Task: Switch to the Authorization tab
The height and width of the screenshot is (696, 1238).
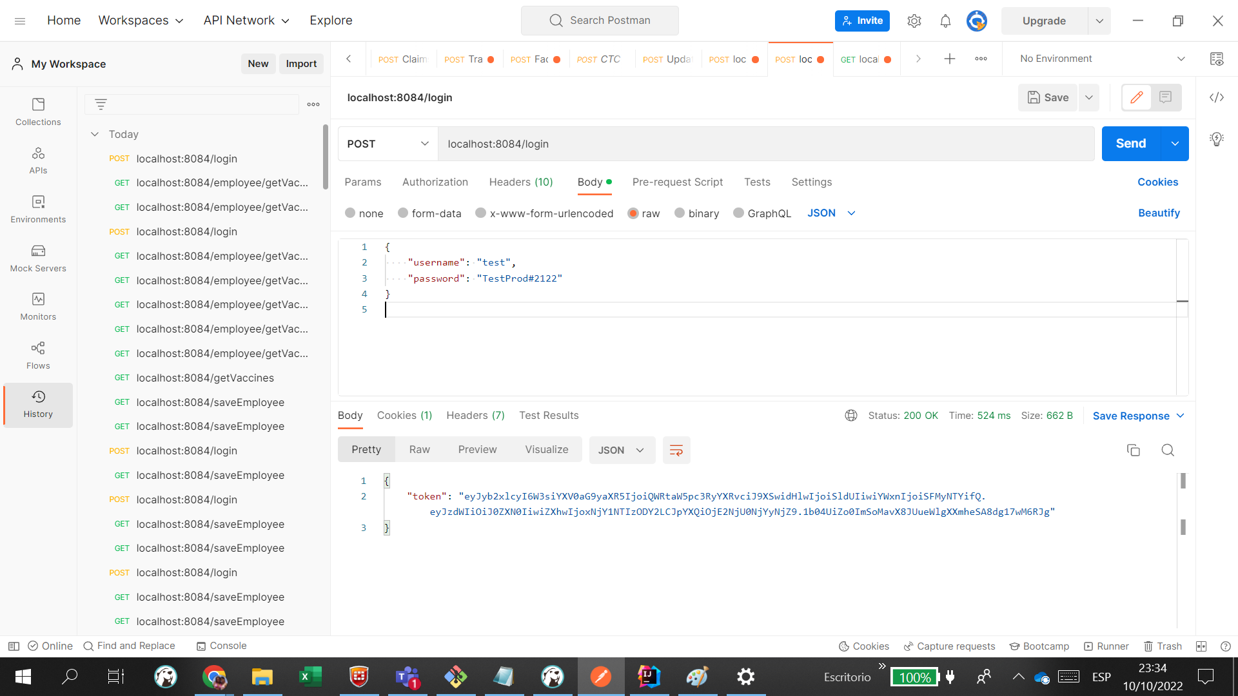Action: coord(435,182)
